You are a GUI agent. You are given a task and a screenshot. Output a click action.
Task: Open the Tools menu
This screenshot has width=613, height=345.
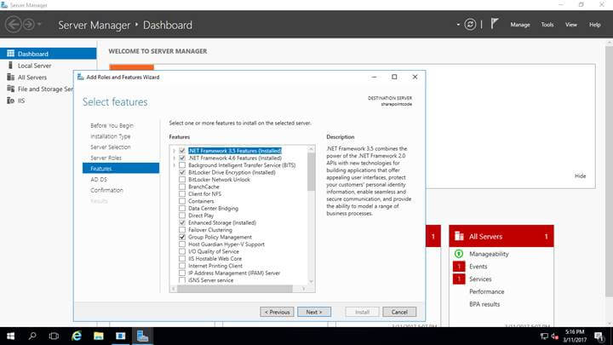tap(547, 25)
